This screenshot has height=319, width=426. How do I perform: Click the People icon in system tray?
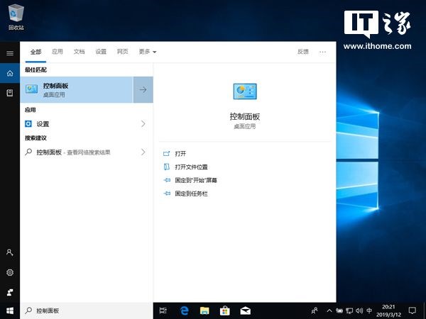pos(315,310)
